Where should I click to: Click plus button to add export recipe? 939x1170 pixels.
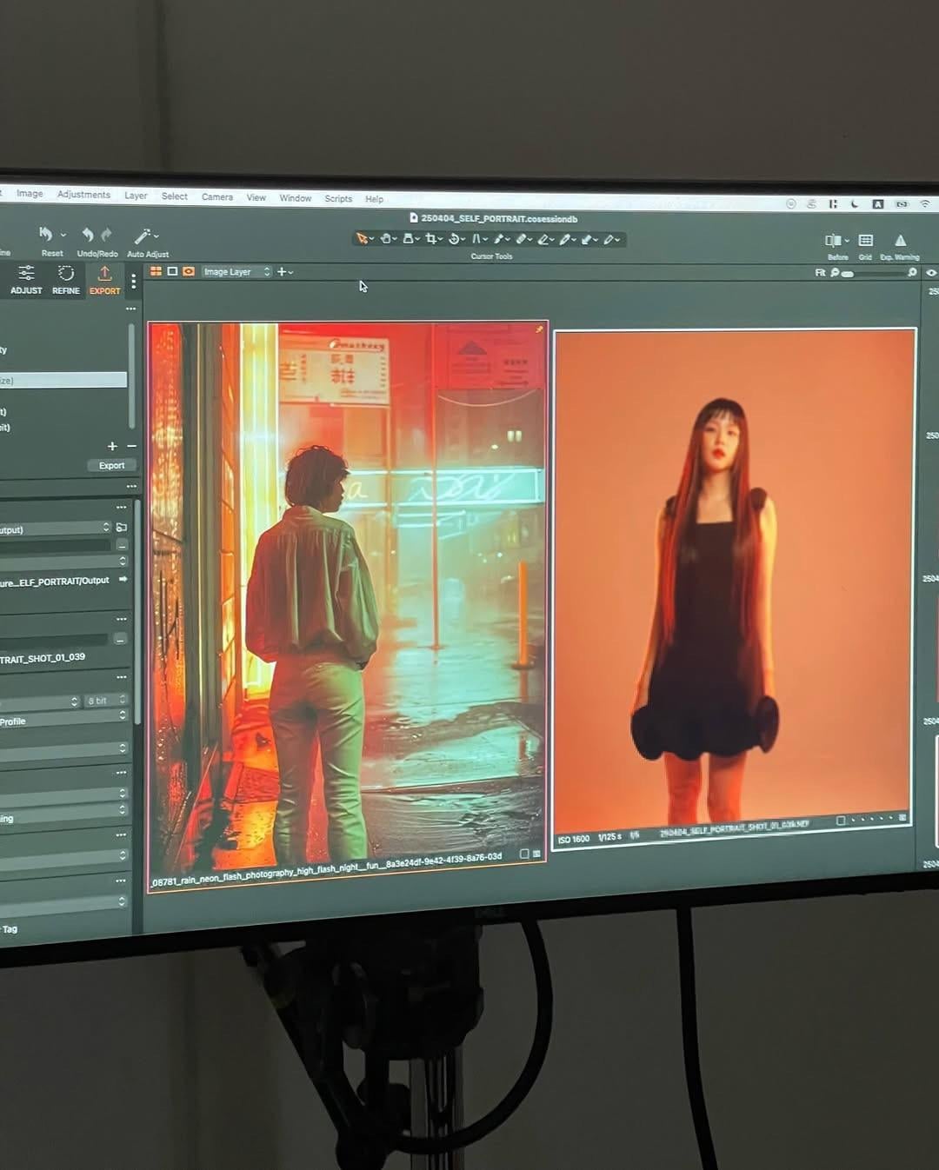(112, 446)
